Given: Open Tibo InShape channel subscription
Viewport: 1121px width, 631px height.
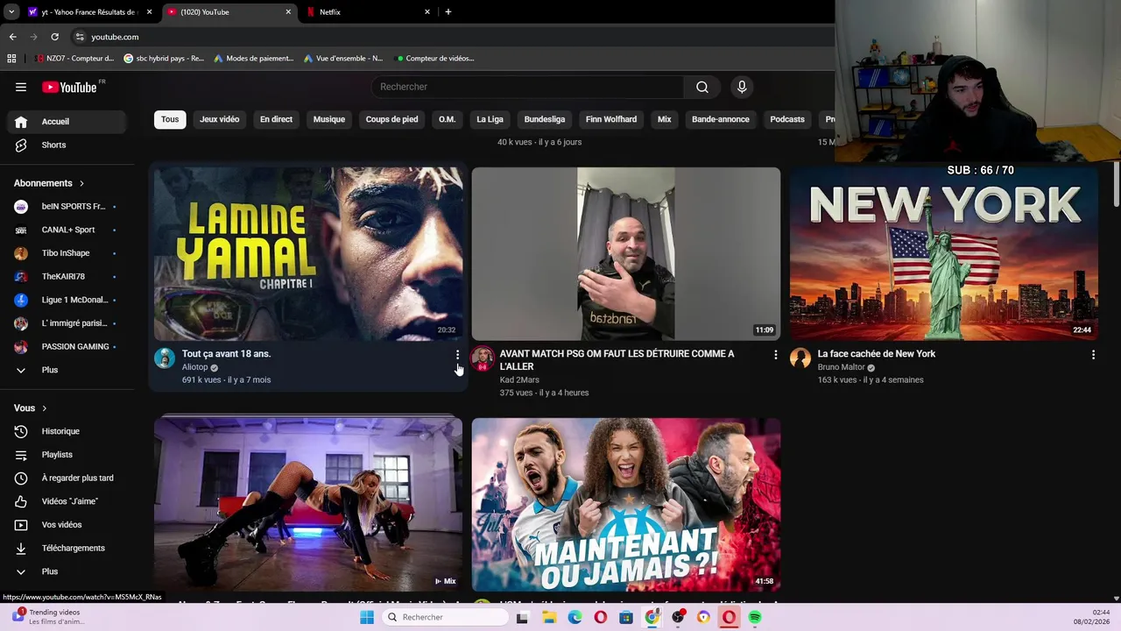Looking at the screenshot, I should (x=67, y=253).
